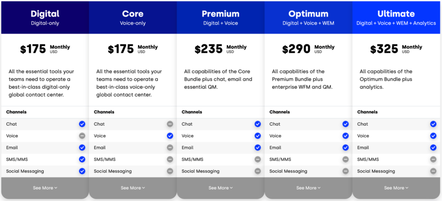Expand See More under Premium plan

221,188
